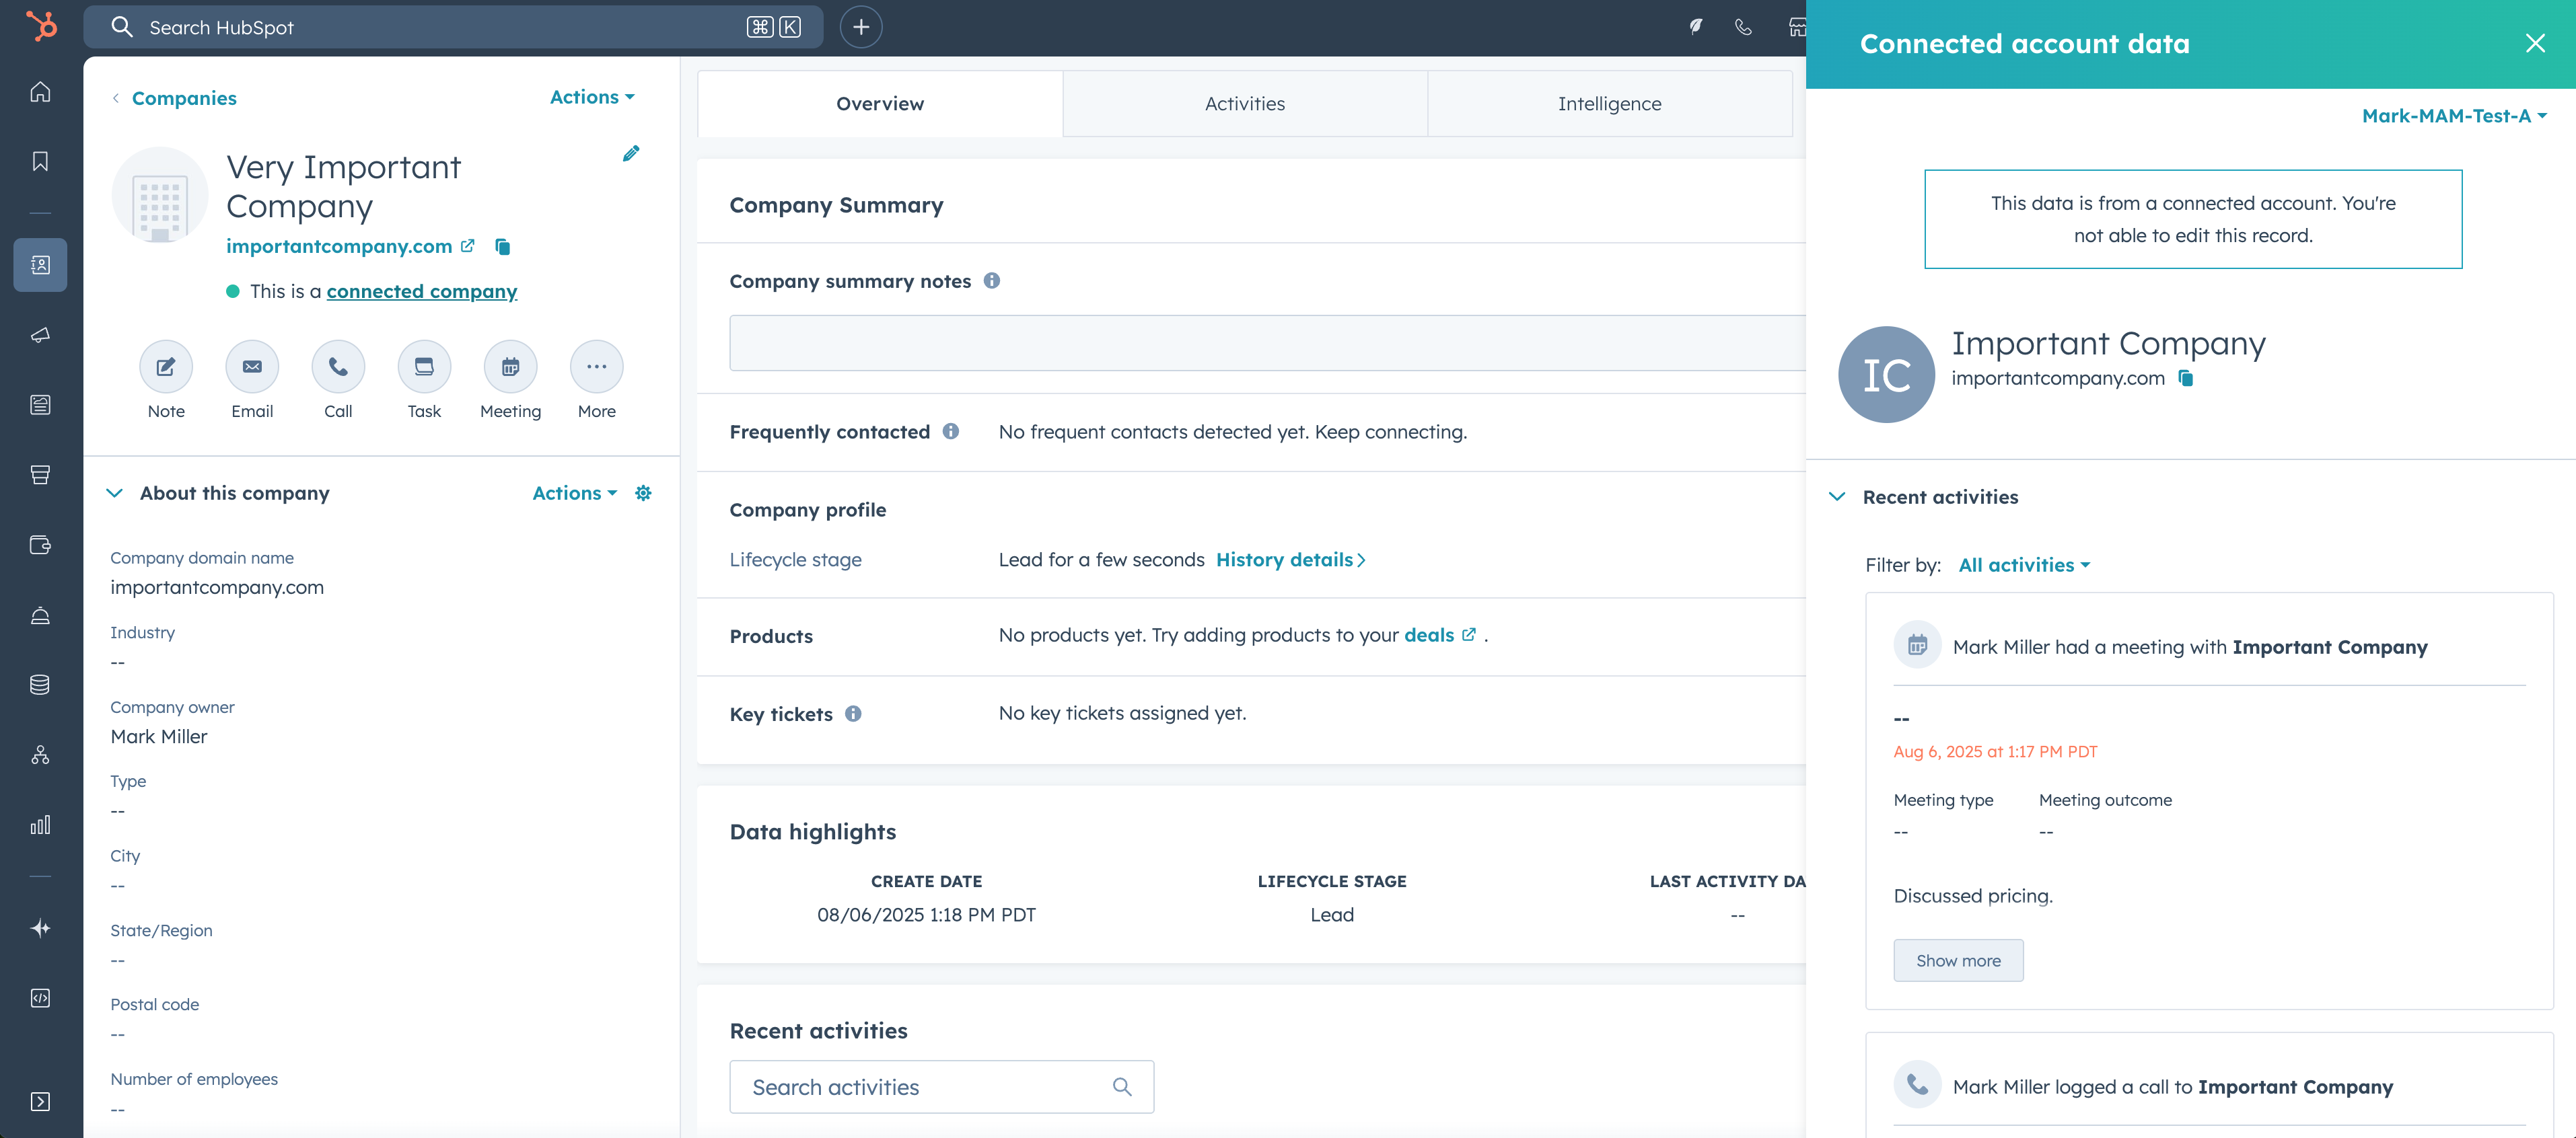Open the Automation workflows sidebar icon
The height and width of the screenshot is (1138, 2576).
click(40, 755)
